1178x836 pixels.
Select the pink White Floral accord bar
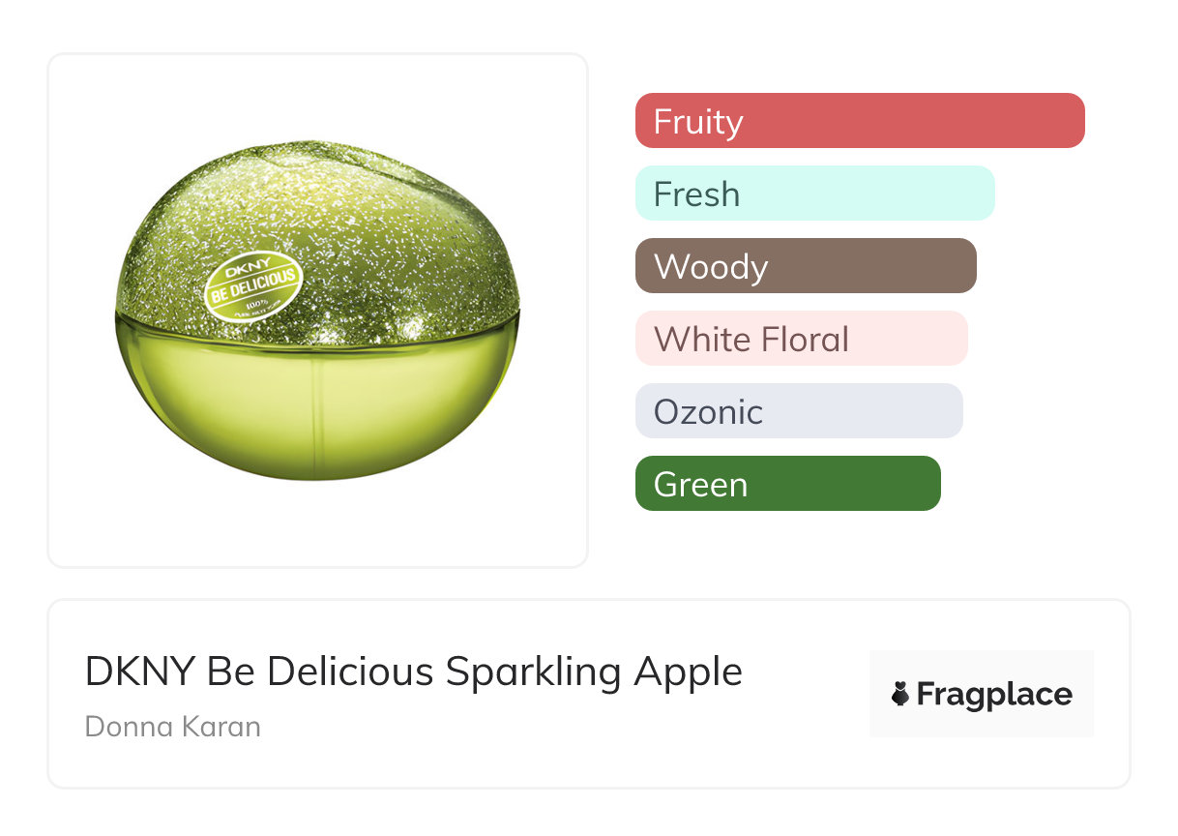[801, 339]
